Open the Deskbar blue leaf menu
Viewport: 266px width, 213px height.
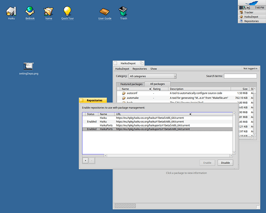(x=252, y=3)
